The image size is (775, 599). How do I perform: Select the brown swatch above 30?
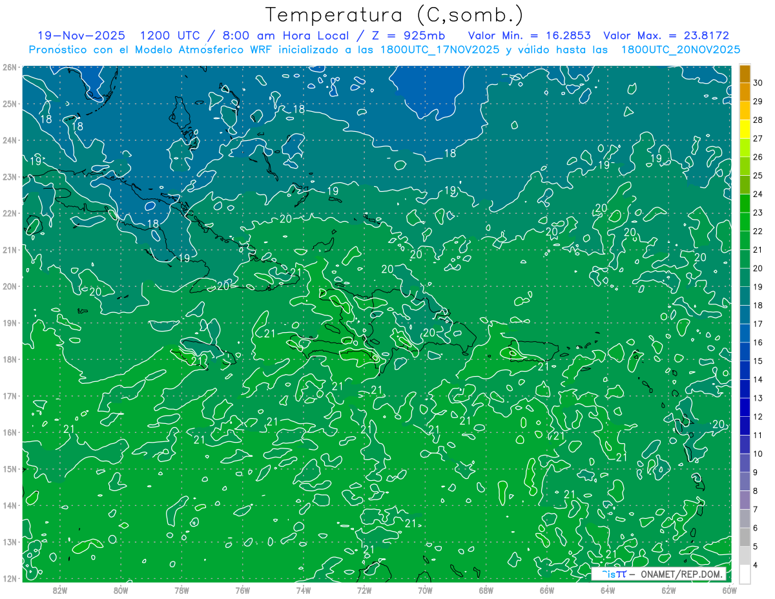[x=745, y=73]
